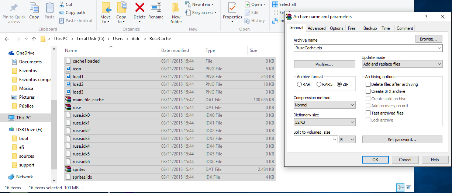Screen dimensions: 452x193
Task: Click Copy path in ribbon
Action: pyautogui.click(x=72, y=13)
